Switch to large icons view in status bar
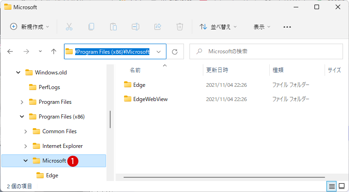The width and height of the screenshot is (349, 192). 342,186
